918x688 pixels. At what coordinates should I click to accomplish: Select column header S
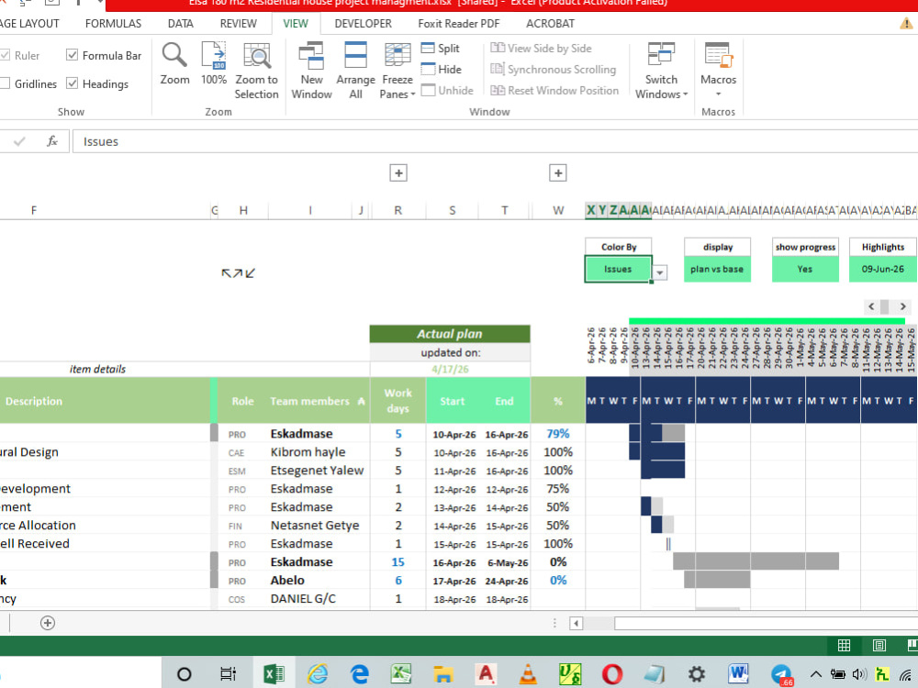[x=452, y=210]
